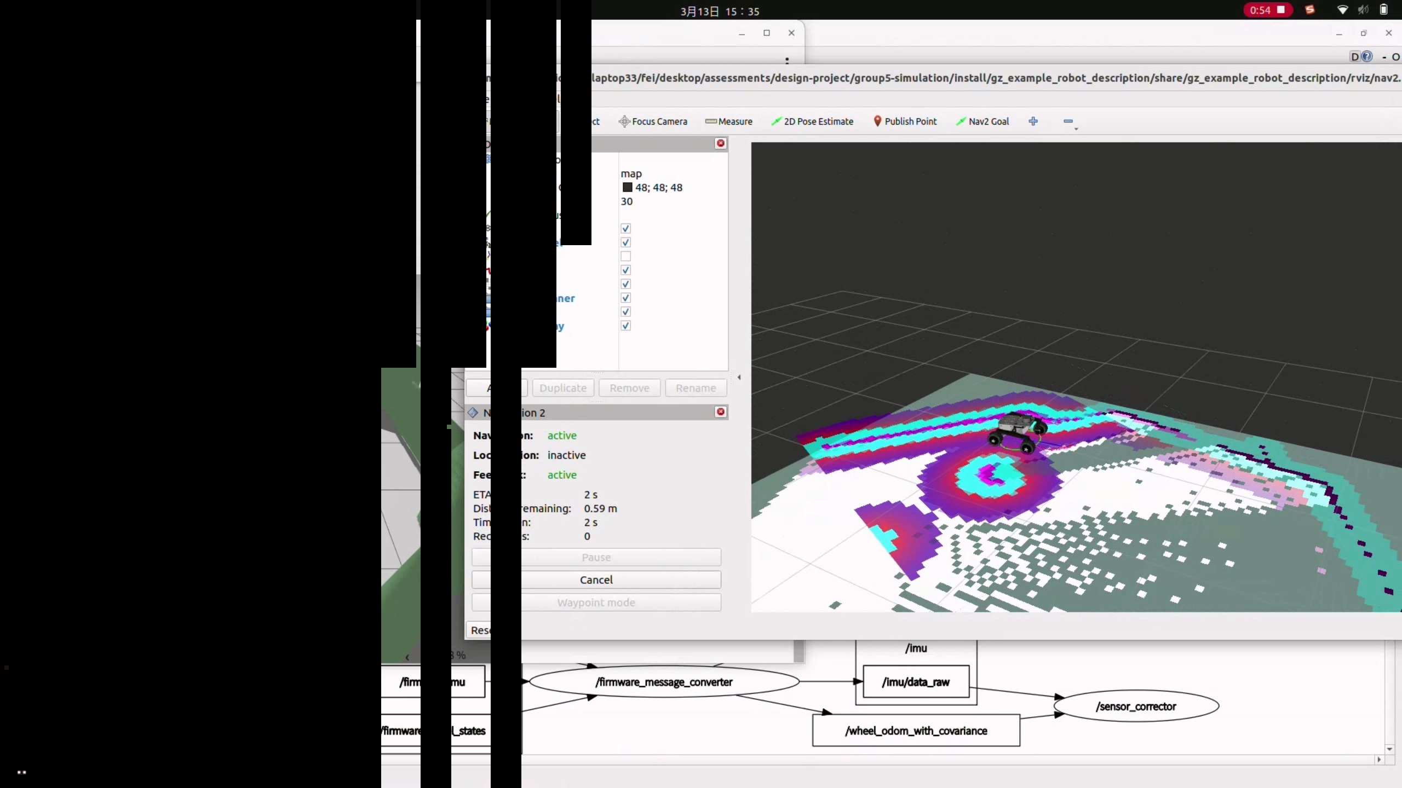Click the dark 48; 48; 48 color swatch
Image resolution: width=1402 pixels, height=788 pixels.
628,187
